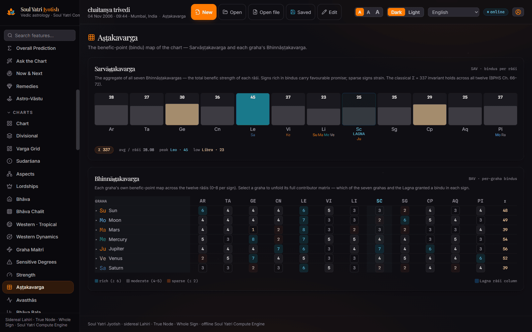Switch to Dark theme
532x332 pixels.
[396, 12]
